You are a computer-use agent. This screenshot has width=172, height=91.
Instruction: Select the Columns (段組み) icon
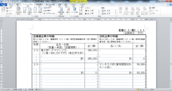(40, 11)
